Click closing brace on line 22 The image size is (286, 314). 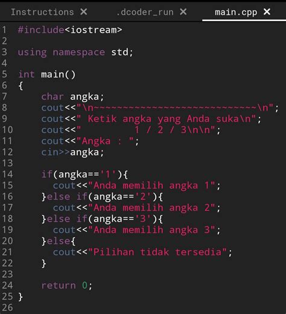[44, 263]
